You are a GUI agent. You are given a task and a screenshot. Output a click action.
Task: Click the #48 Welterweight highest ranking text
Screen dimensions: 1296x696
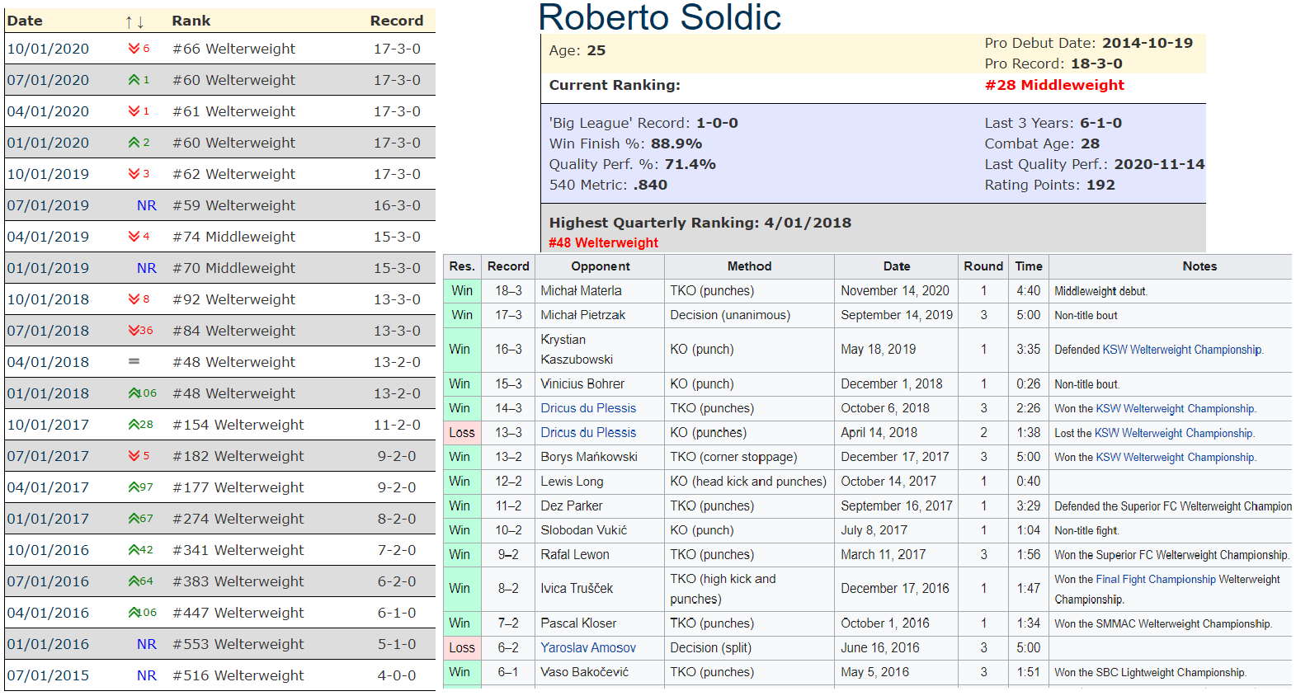coord(604,242)
